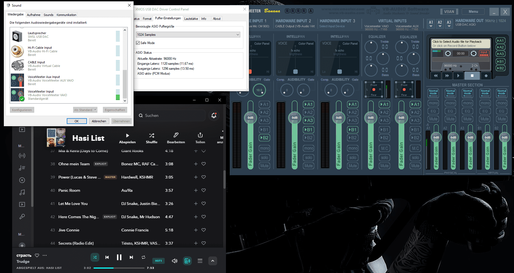Toggle B1 routing on Hardware Input 3
Viewport: 514px width, 273px height.
click(x=353, y=130)
